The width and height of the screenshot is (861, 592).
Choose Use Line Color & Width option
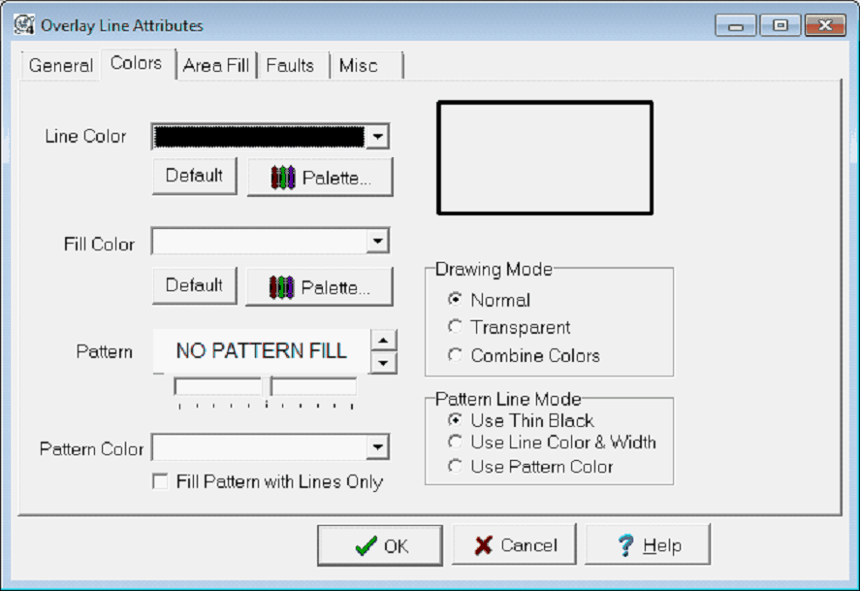pyautogui.click(x=455, y=443)
